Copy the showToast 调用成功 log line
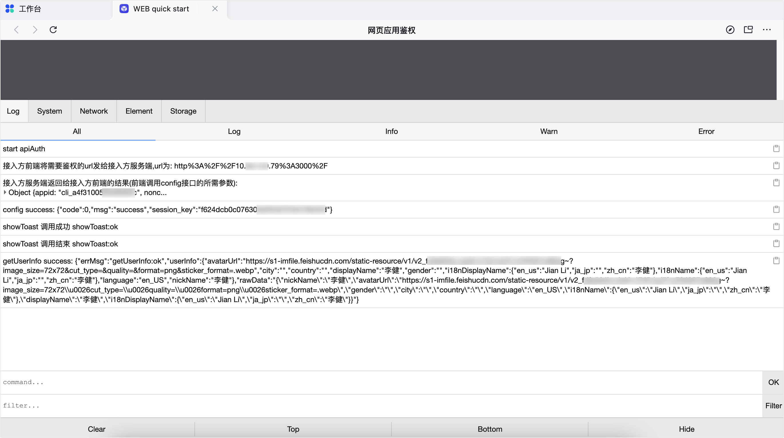Viewport: 784px width, 438px height. (776, 226)
